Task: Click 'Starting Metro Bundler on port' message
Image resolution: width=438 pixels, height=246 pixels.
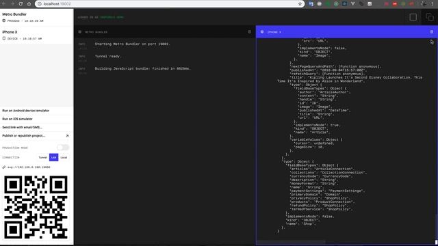Action: click(132, 44)
